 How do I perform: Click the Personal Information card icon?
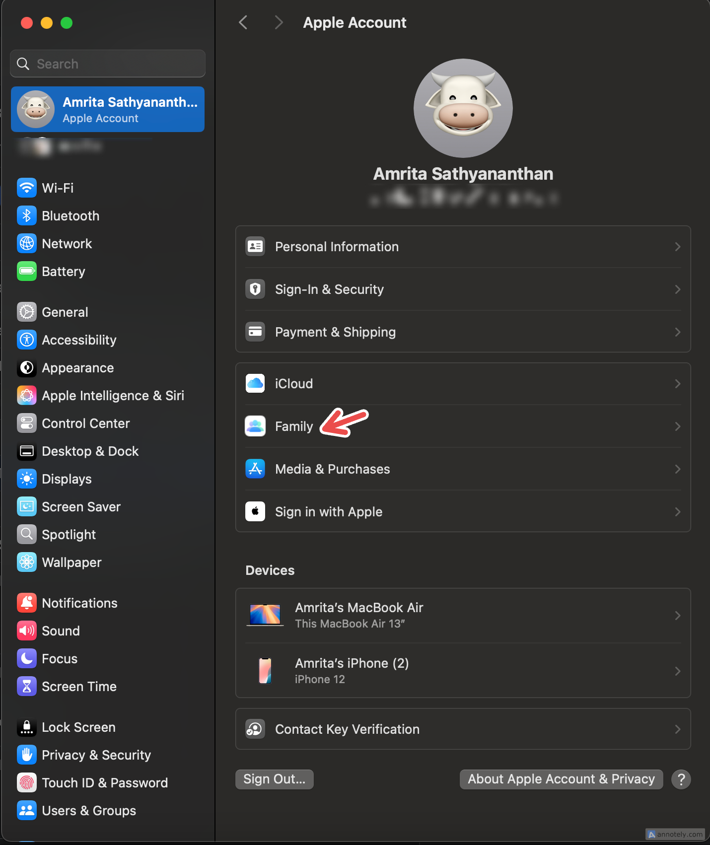255,246
